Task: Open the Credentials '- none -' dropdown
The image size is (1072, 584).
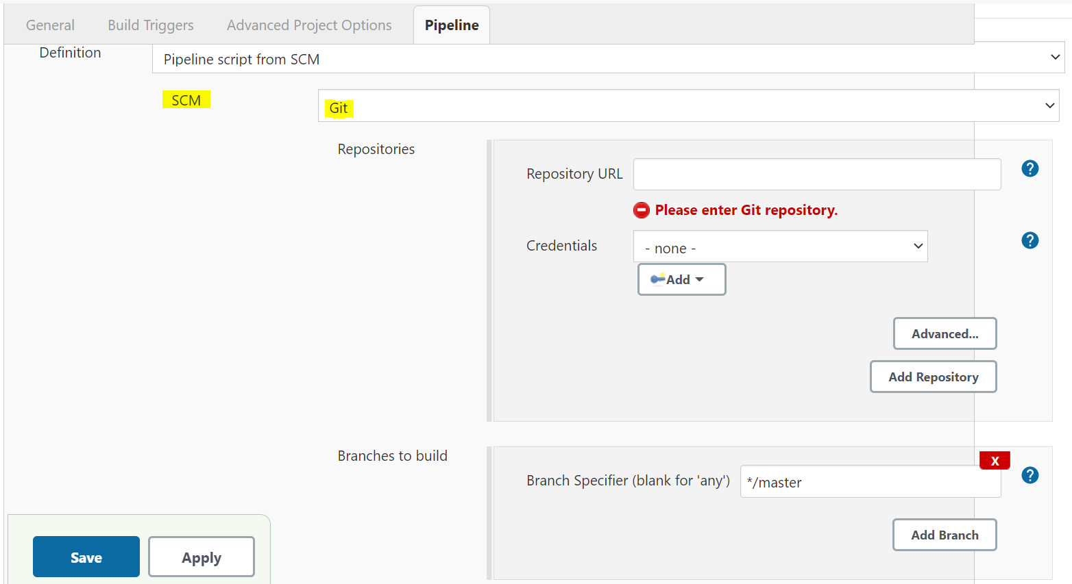Action: pyautogui.click(x=780, y=246)
